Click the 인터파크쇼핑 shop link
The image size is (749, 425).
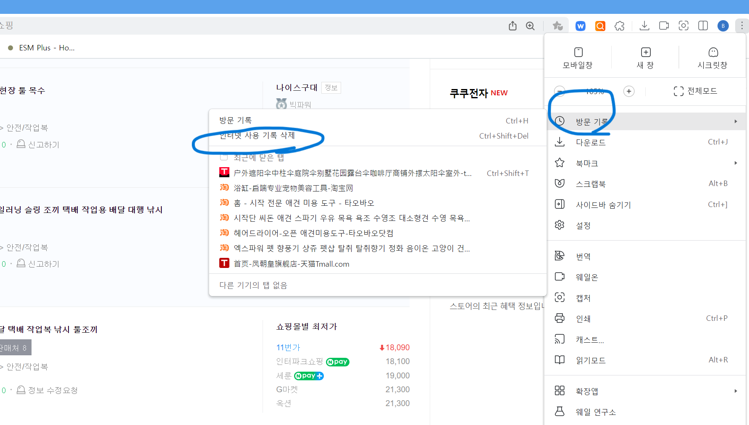[300, 362]
